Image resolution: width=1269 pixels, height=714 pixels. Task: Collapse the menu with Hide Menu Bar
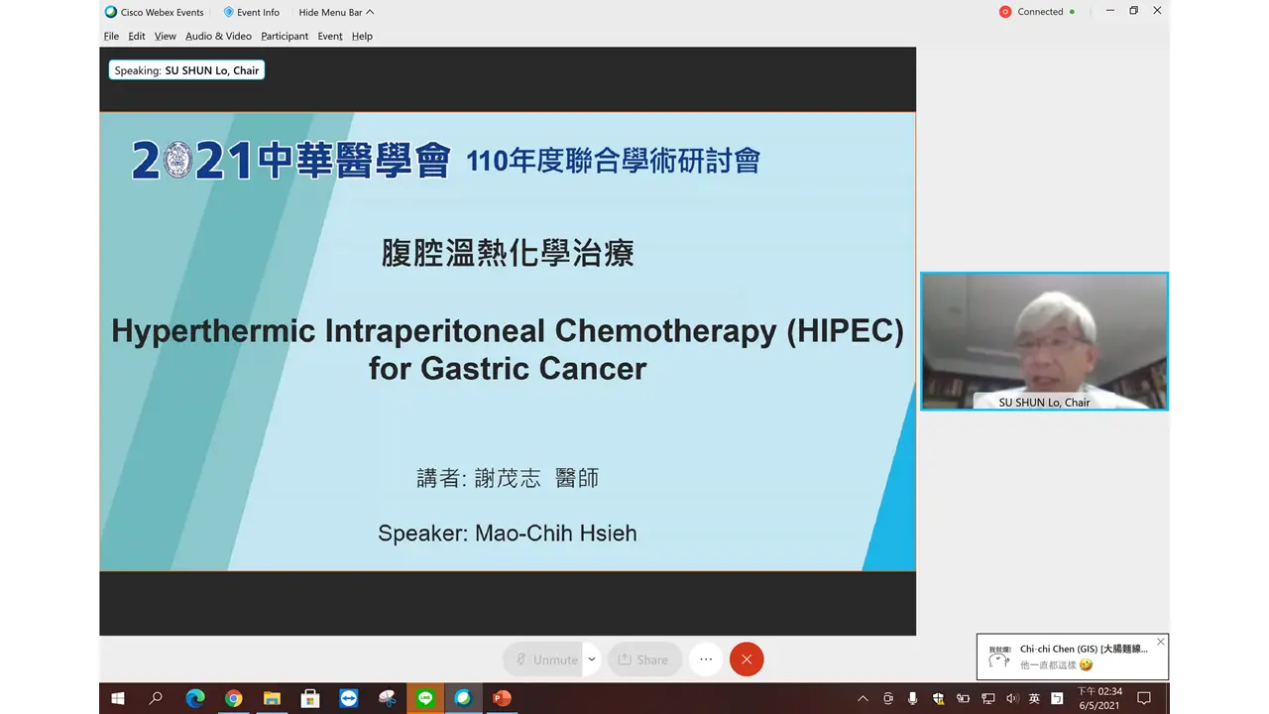(336, 12)
